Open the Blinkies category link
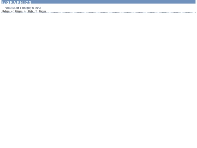This screenshot has width=197, height=148. (x=19, y=11)
